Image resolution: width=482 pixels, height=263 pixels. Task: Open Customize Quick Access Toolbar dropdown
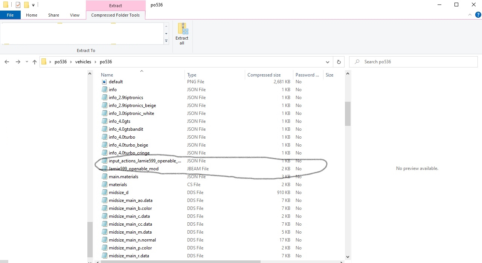[x=33, y=5]
